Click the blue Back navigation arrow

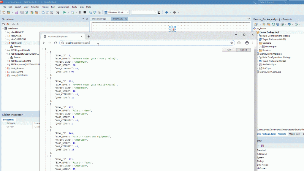tap(166, 12)
